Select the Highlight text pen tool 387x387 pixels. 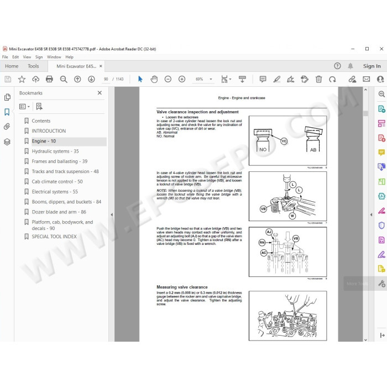(276, 79)
